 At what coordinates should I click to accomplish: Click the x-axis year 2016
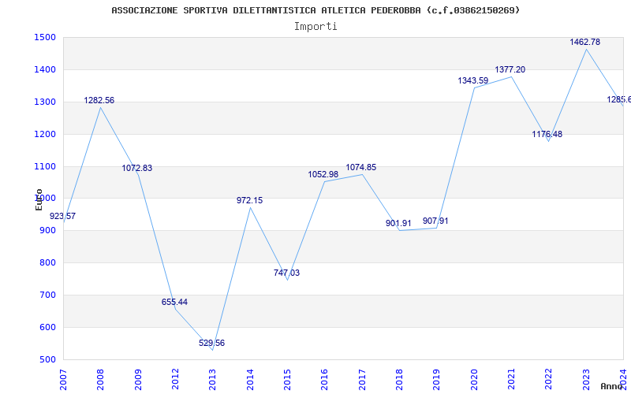[325, 380]
